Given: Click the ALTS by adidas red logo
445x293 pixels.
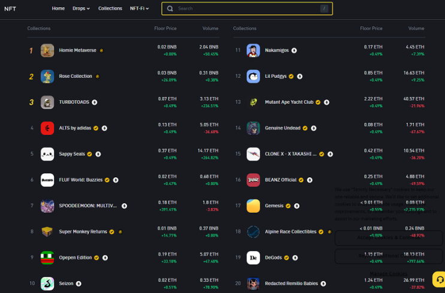Looking at the screenshot, I should (47, 128).
